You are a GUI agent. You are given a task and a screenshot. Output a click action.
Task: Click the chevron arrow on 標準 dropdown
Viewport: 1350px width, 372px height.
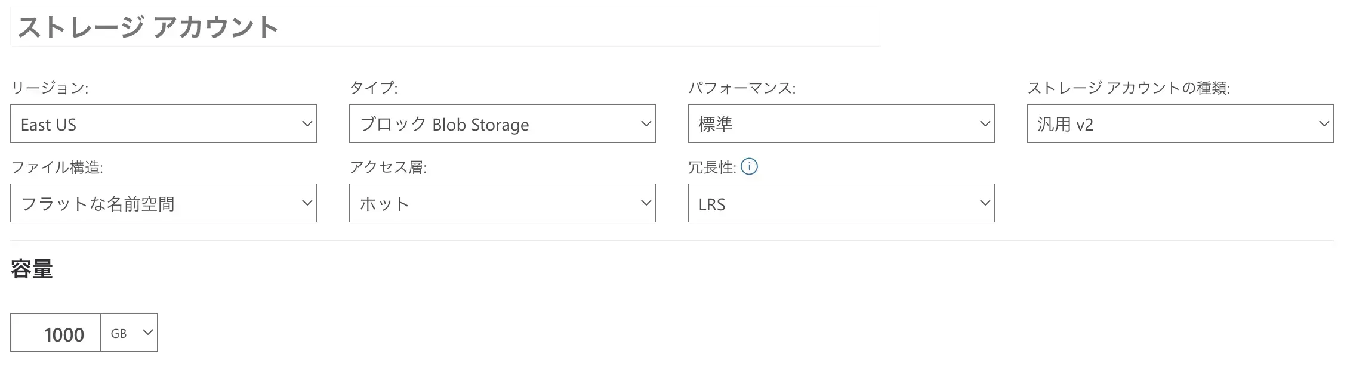click(985, 124)
